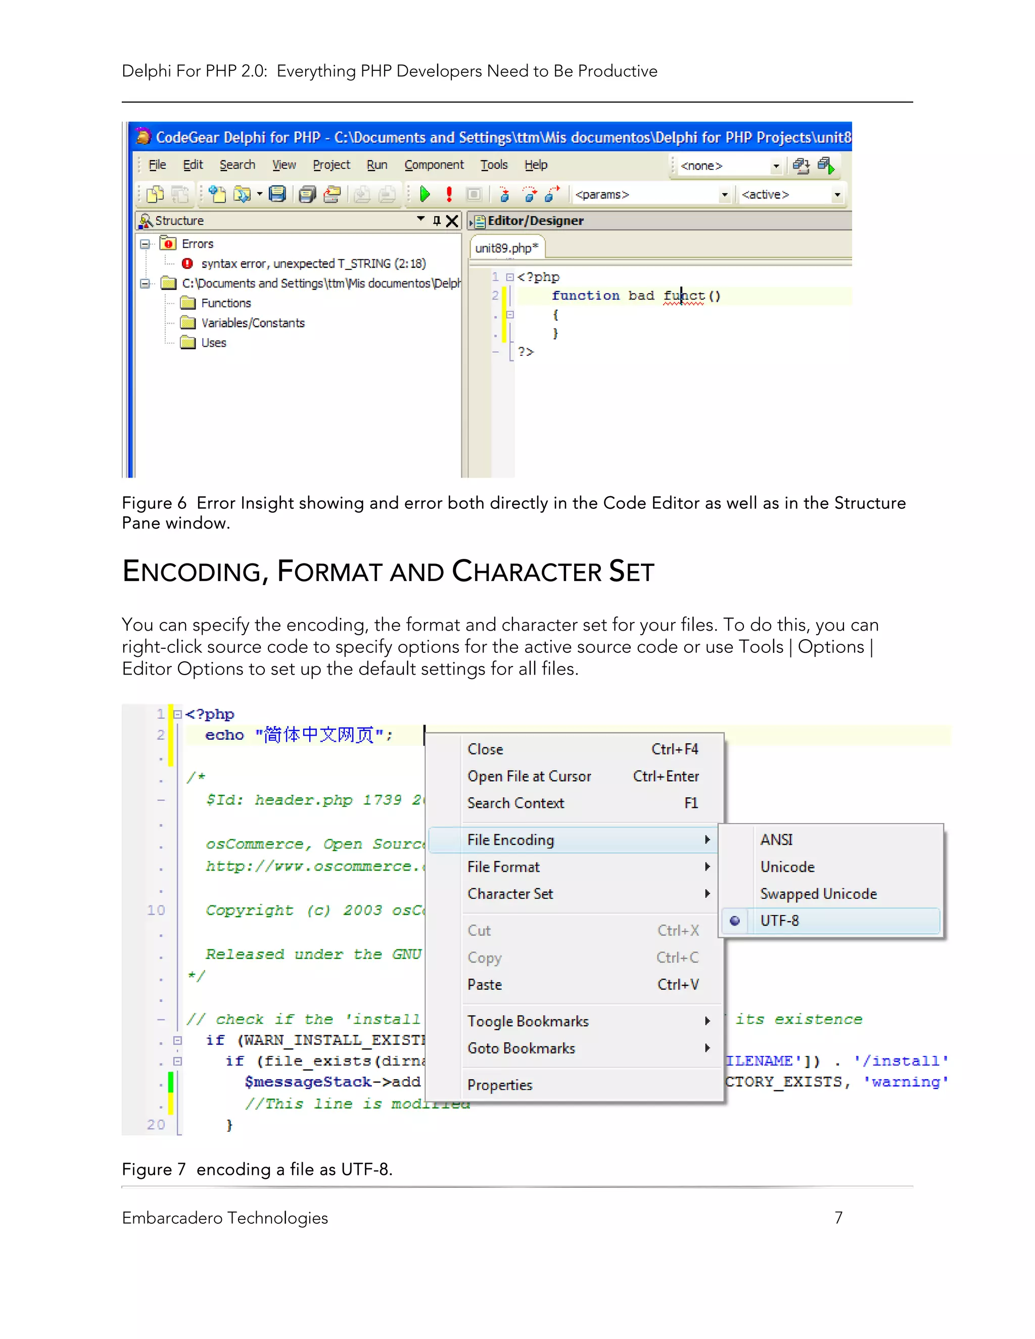This screenshot has width=1035, height=1339.
Task: Open the Search menu
Action: tap(238, 165)
